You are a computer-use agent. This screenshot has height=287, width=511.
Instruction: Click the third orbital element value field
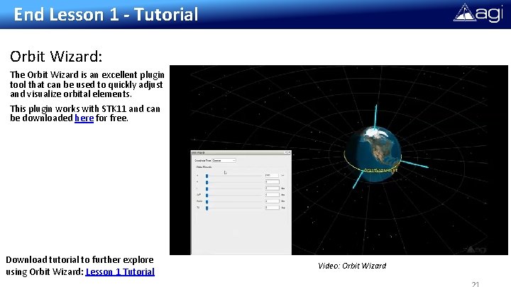[x=272, y=188]
